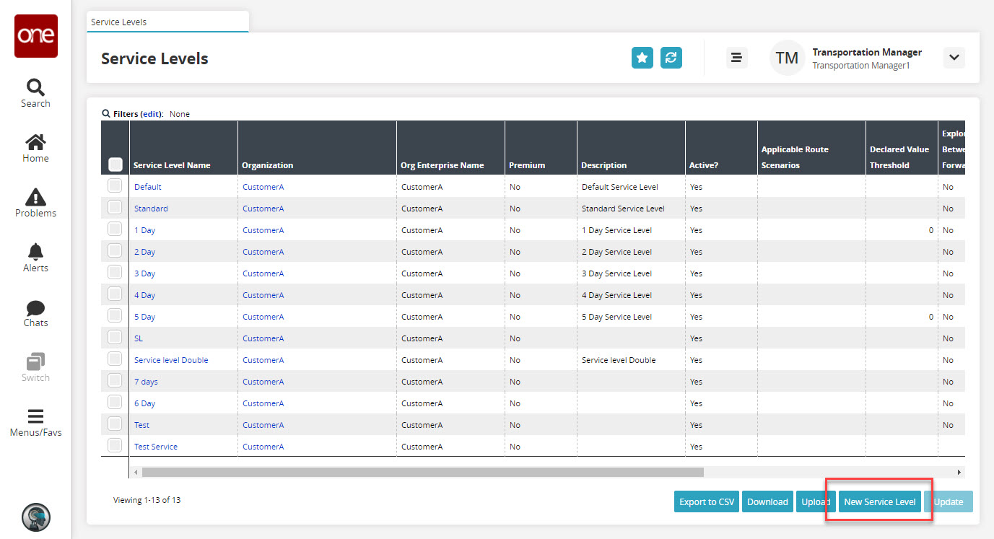Open Search from the sidebar
Viewport: 994px width, 539px height.
click(x=35, y=93)
